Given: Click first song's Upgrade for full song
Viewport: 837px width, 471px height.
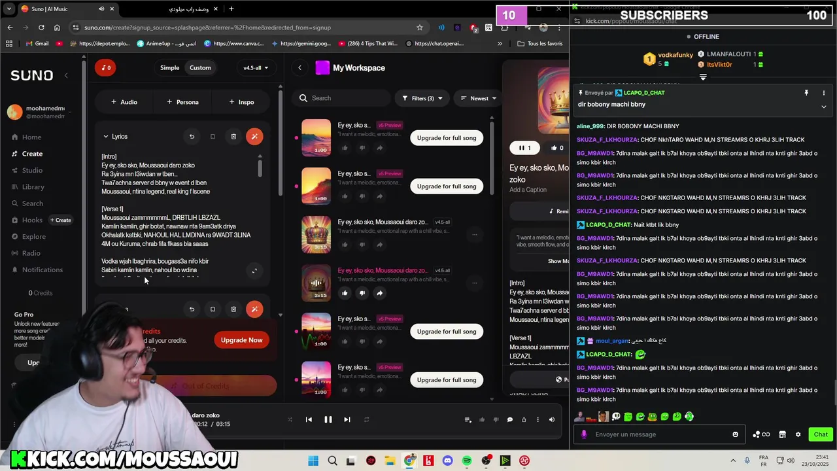Looking at the screenshot, I should point(447,138).
